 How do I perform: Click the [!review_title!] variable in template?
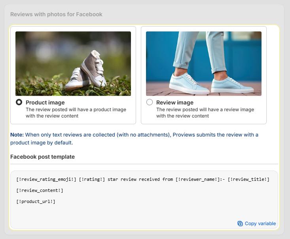[248, 179]
